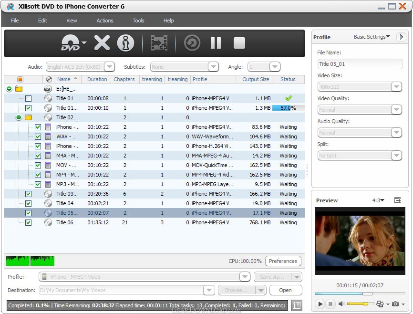Click the Browse... button
The image size is (413, 314).
click(x=236, y=290)
